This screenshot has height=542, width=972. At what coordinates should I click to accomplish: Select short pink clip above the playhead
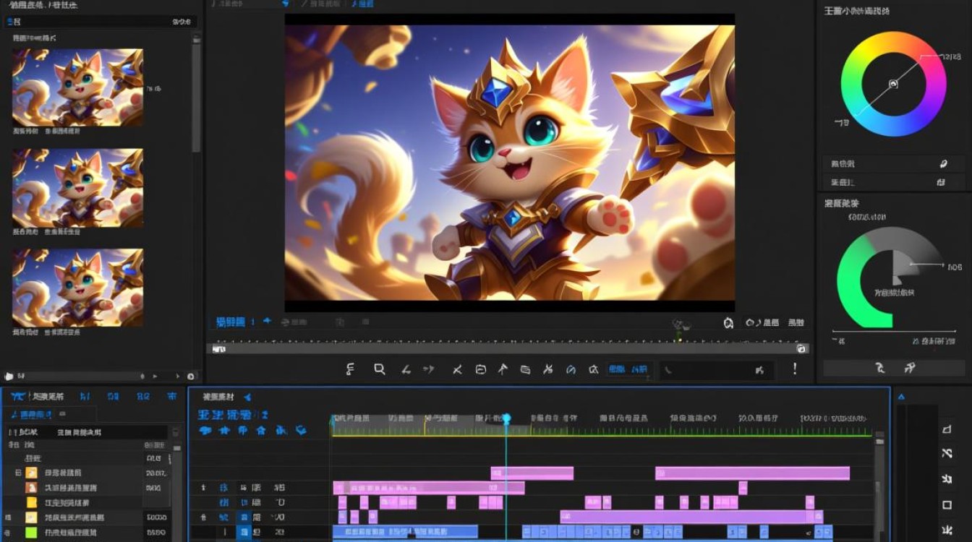532,473
